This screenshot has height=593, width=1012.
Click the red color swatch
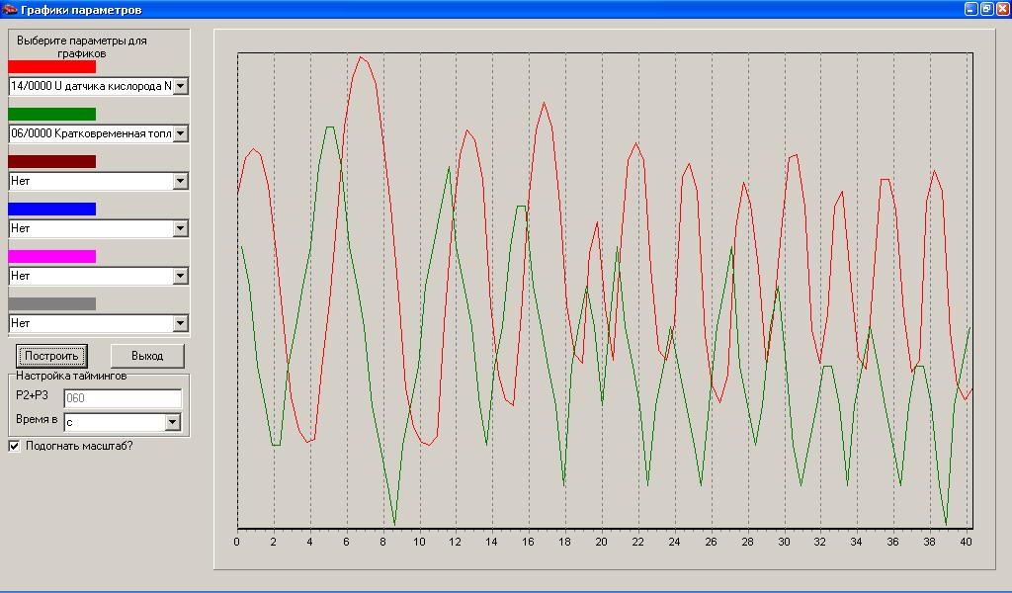(51, 66)
